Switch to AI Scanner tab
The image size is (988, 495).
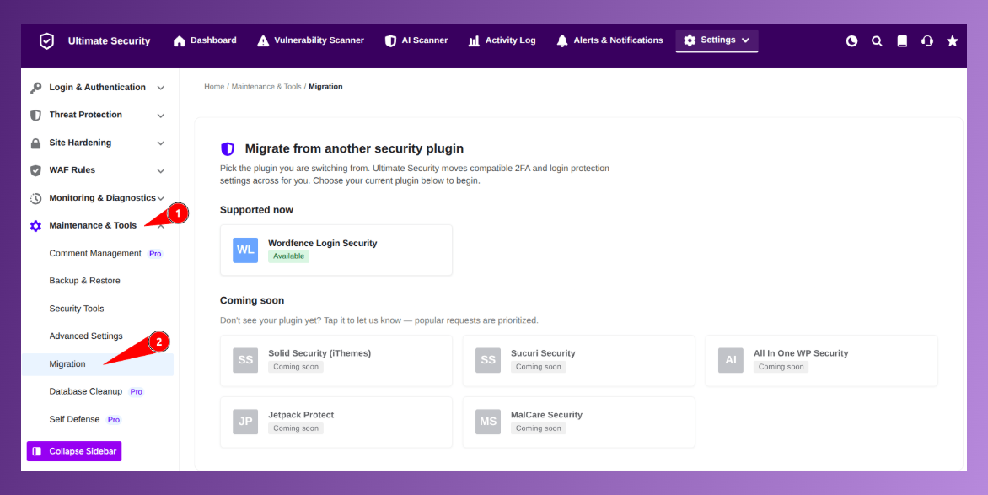tap(416, 41)
